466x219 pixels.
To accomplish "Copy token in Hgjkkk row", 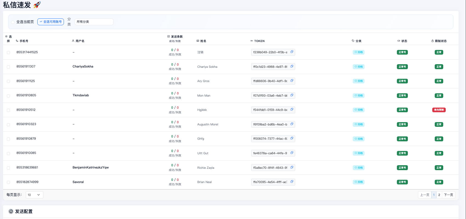I will [292, 109].
